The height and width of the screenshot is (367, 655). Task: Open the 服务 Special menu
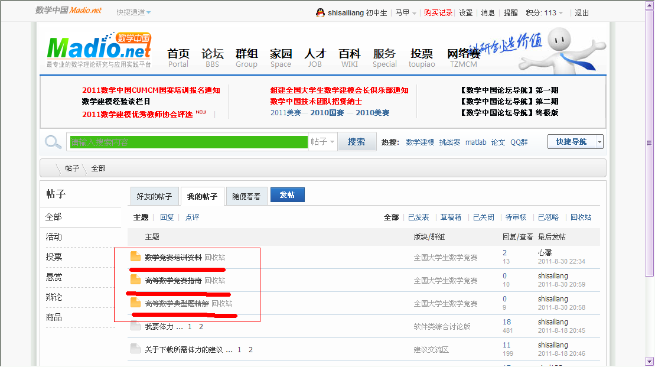pos(384,58)
